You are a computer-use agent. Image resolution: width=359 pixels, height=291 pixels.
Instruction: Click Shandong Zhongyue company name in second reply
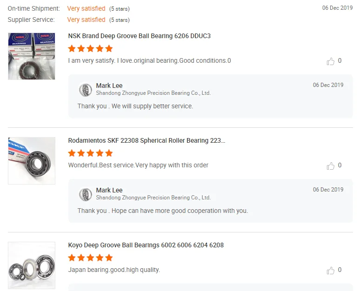pyautogui.click(x=153, y=198)
